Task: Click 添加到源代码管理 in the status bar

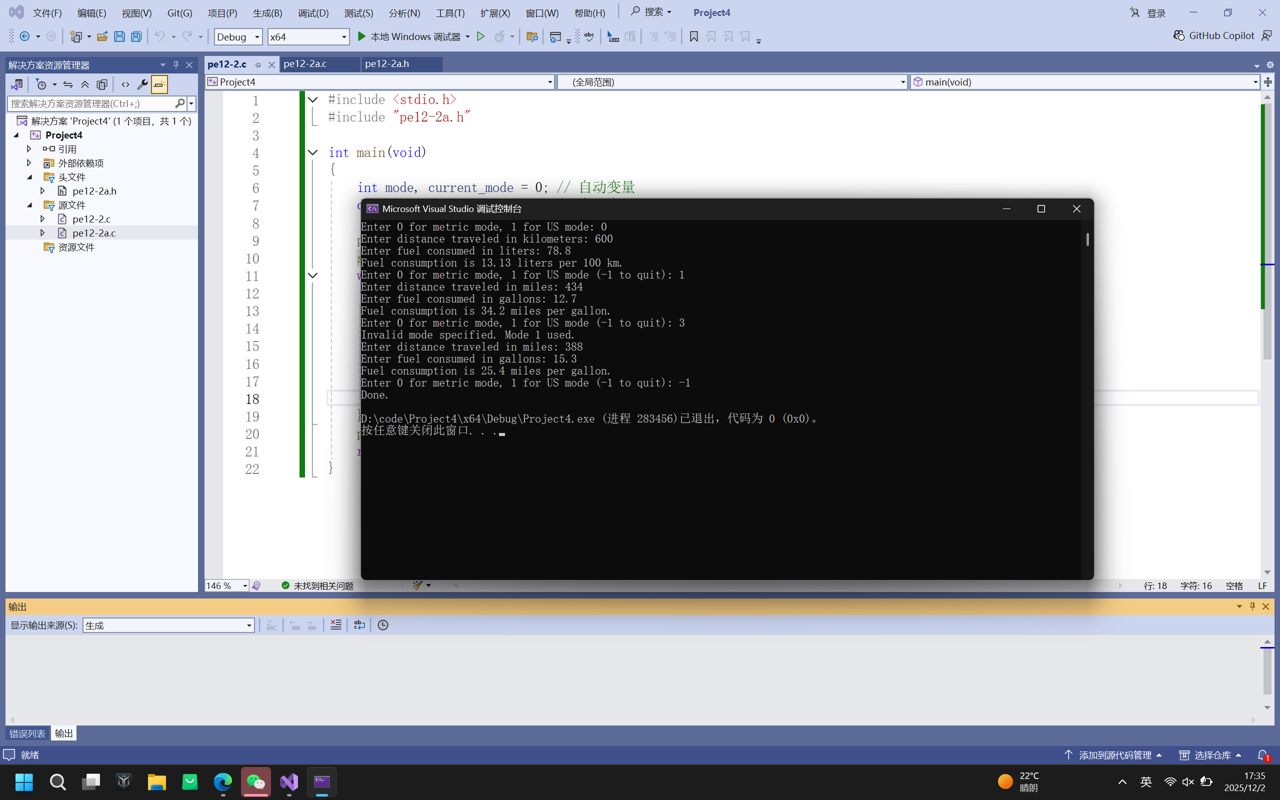Action: click(1114, 755)
